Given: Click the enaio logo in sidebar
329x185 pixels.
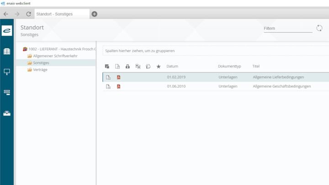Looking at the screenshot, I should [x=7, y=31].
